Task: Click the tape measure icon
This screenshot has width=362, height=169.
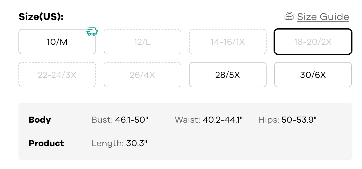Action: (289, 17)
